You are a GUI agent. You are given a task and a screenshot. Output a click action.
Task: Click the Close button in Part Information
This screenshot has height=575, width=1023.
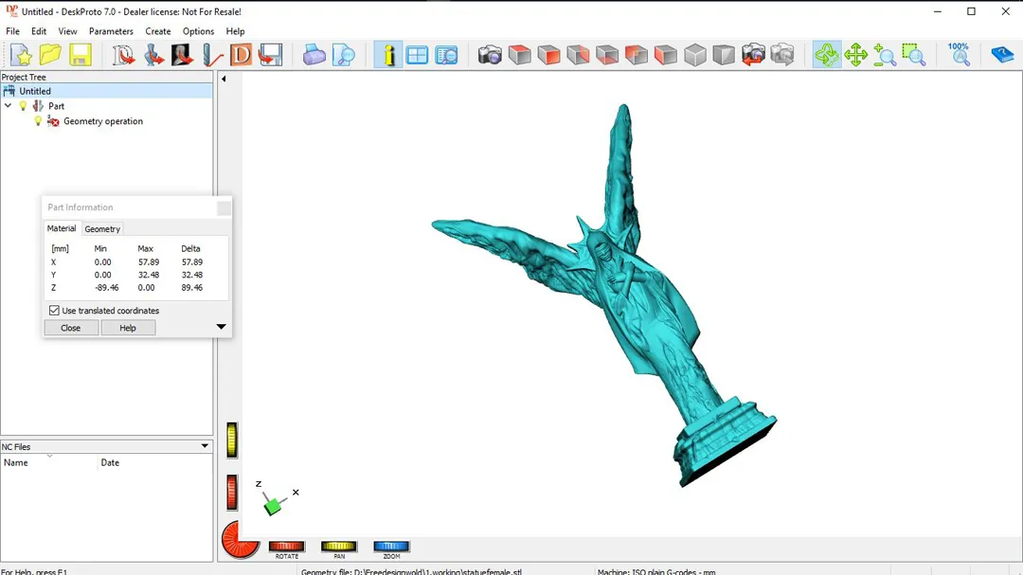(x=70, y=328)
